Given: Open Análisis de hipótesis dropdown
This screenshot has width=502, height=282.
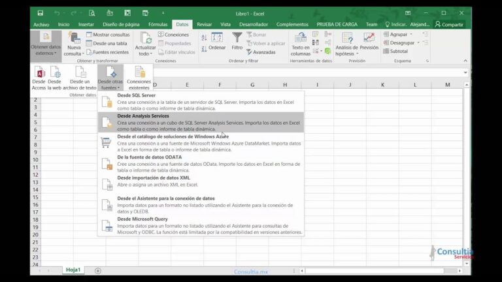Looking at the screenshot, I should [346, 44].
